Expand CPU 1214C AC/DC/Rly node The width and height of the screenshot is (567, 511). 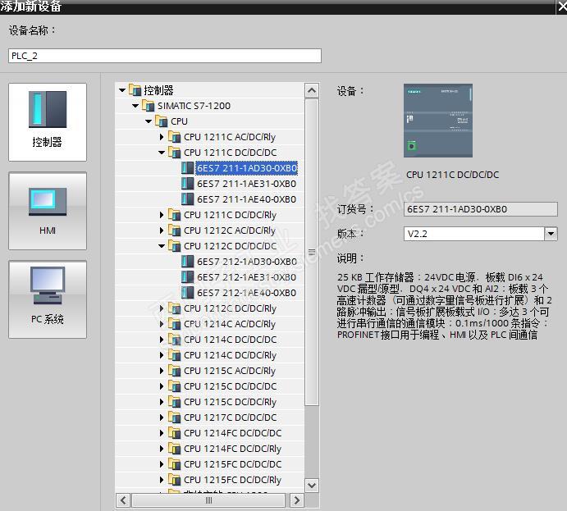tap(162, 324)
